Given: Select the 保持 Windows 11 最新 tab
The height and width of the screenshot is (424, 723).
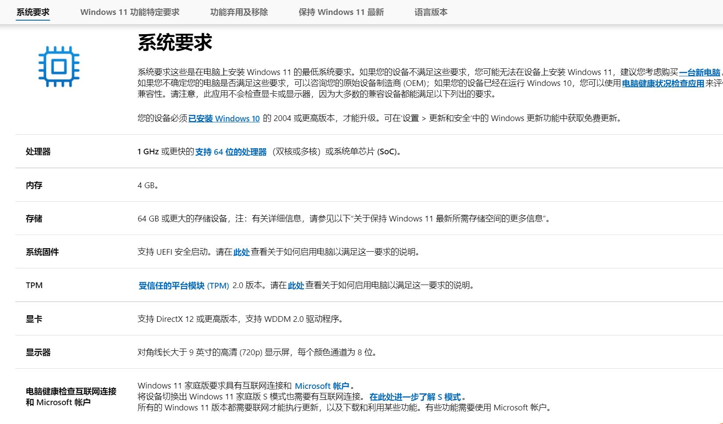Looking at the screenshot, I should pos(342,12).
